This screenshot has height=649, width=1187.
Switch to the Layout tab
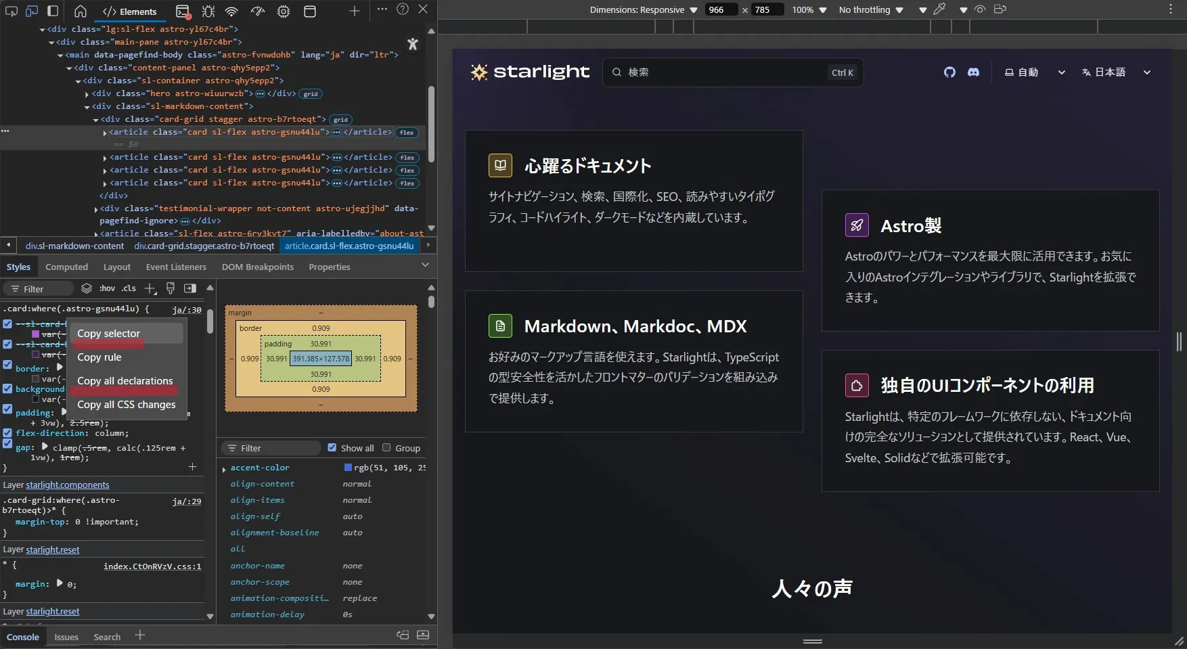coord(116,267)
